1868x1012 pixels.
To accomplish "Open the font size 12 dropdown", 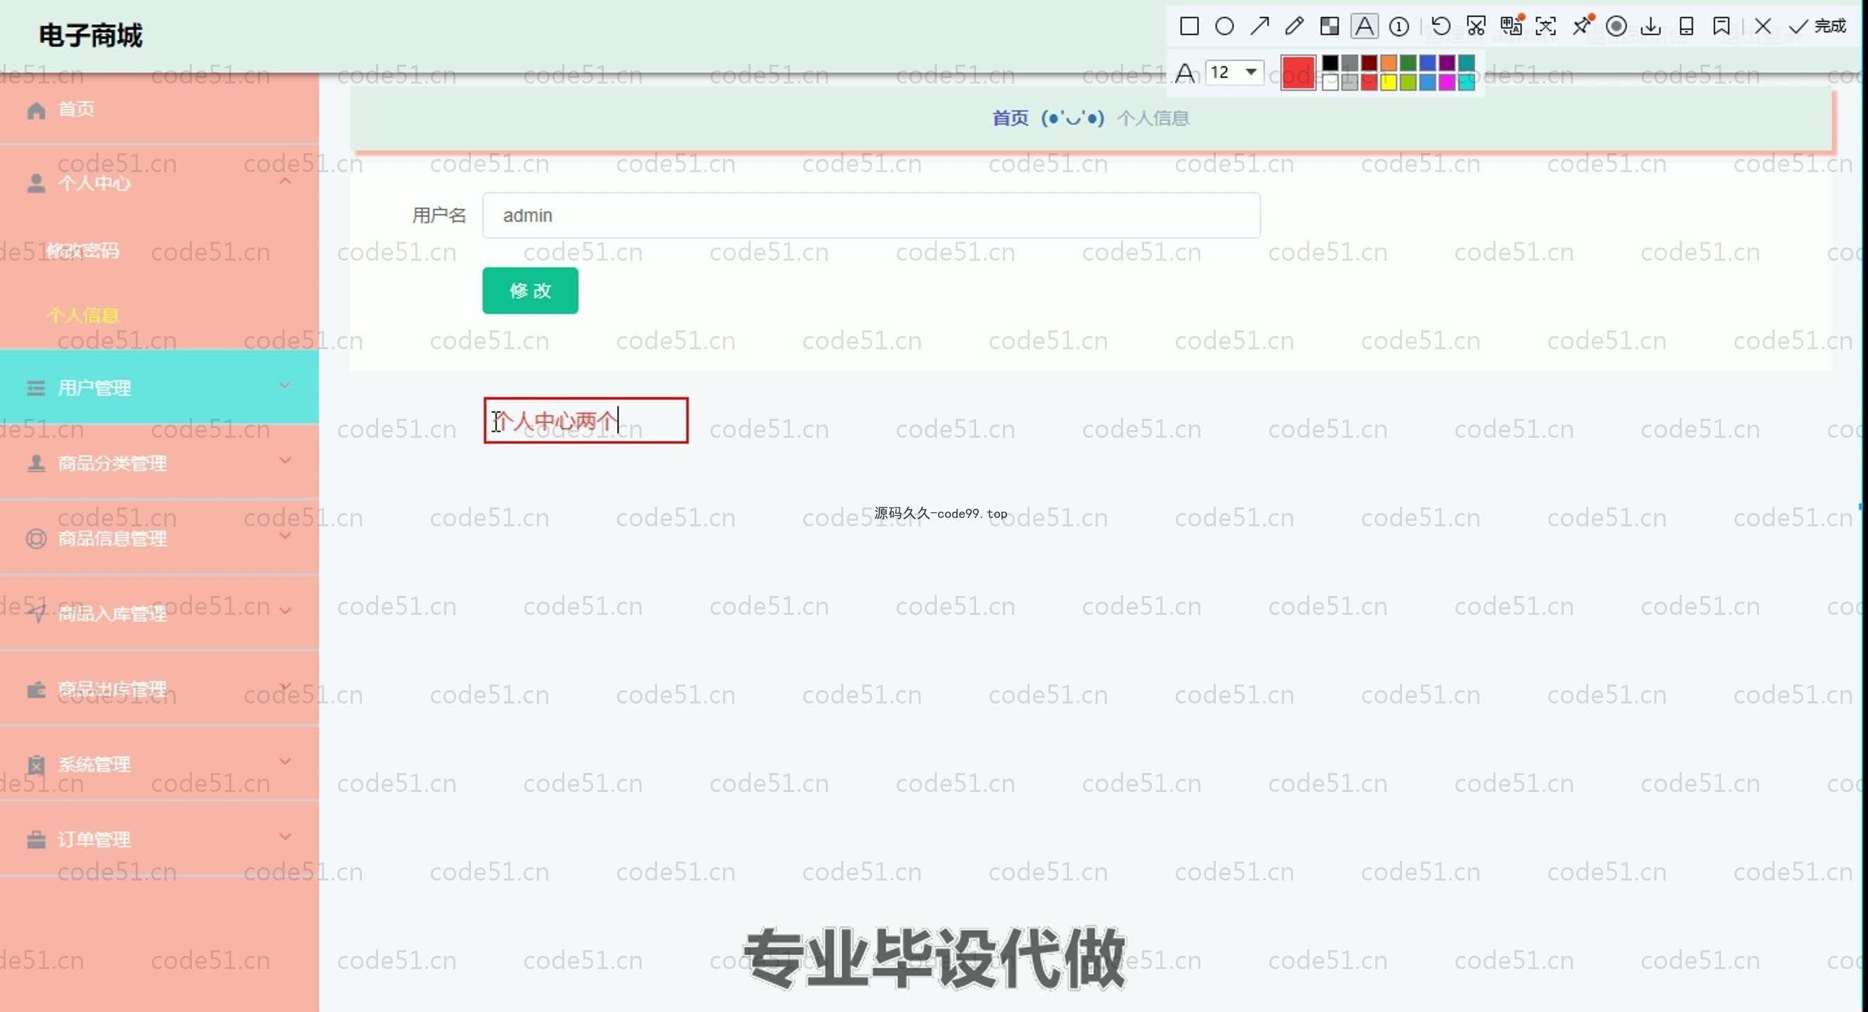I will pos(1234,72).
